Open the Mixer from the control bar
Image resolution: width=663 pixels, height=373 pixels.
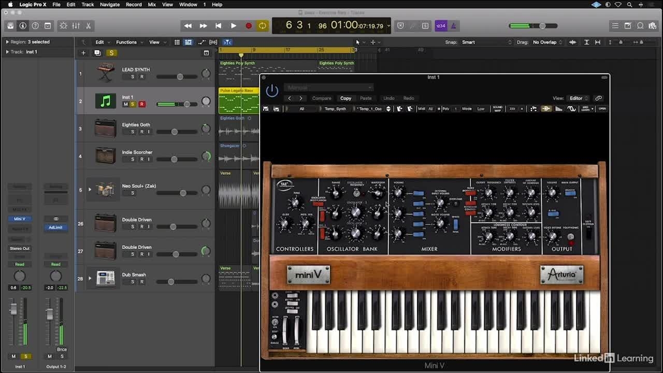(x=76, y=26)
